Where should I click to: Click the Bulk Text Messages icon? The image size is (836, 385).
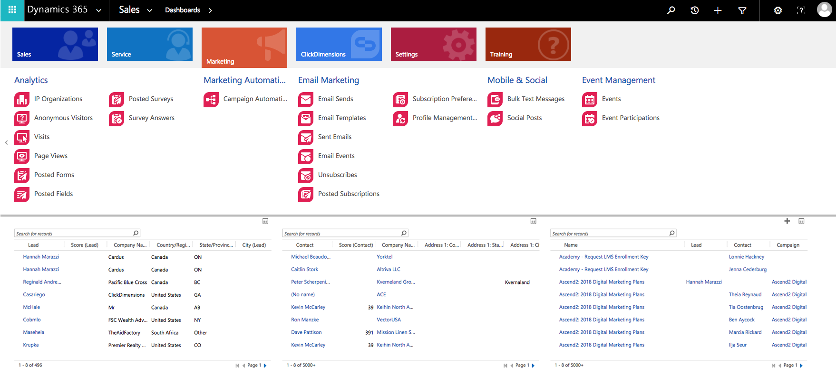click(495, 100)
